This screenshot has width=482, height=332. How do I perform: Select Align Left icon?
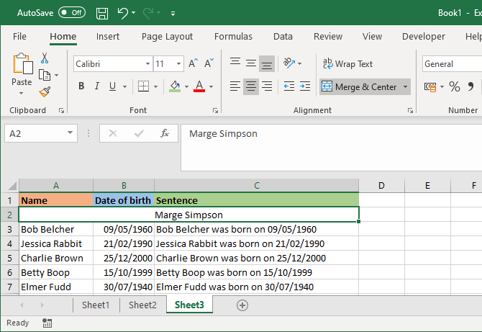point(235,86)
